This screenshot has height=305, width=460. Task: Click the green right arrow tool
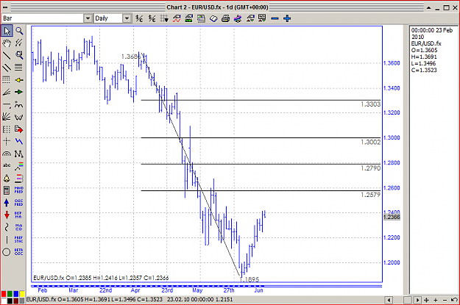(x=19, y=92)
